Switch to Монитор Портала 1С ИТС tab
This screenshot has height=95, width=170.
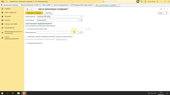coord(30,5)
